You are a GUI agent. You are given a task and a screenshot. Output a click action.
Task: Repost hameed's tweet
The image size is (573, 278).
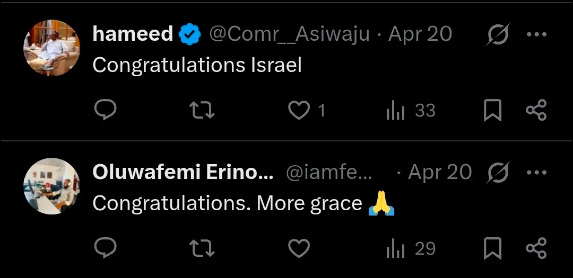point(202,110)
